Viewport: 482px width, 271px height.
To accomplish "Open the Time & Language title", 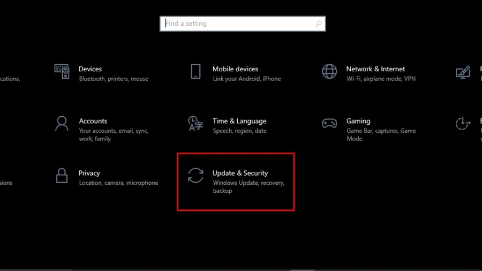I will 239,121.
